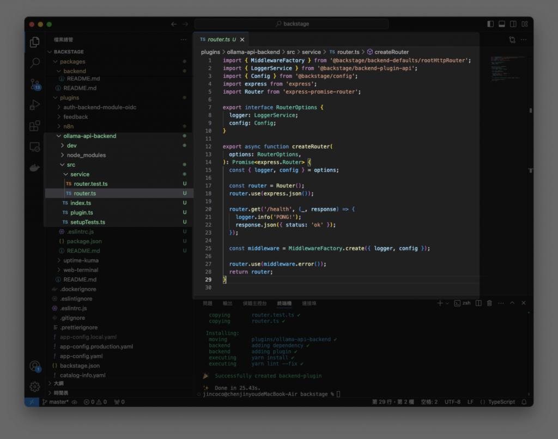Select the zsh terminal instance label

point(462,303)
